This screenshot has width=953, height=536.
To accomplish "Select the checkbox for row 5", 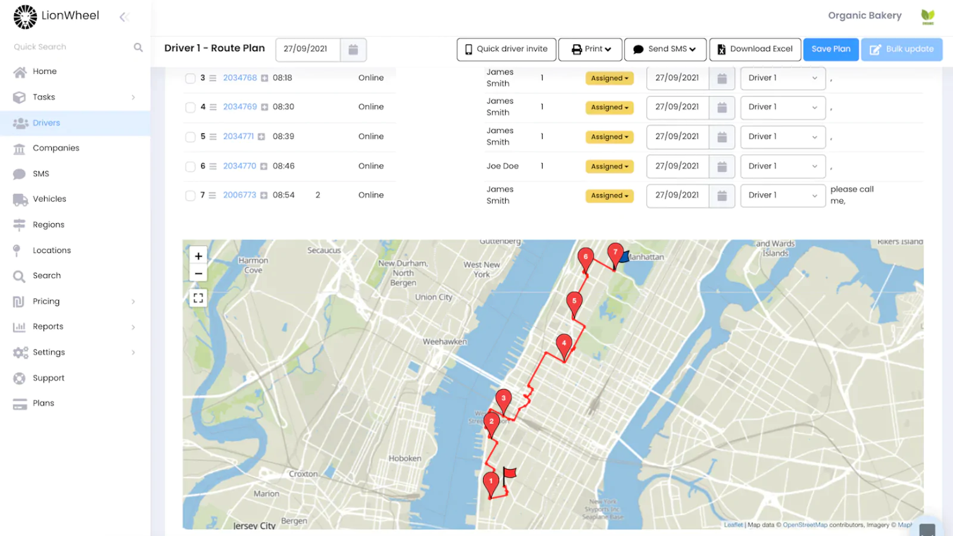I will pos(191,137).
